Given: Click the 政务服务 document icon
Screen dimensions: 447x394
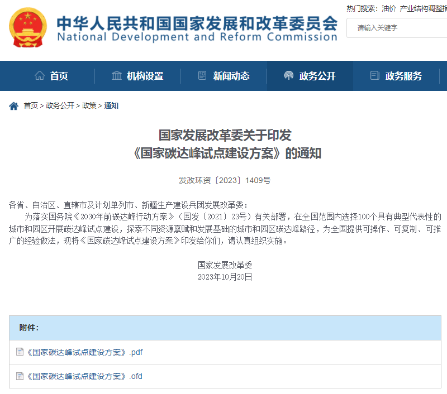Looking at the screenshot, I should (374, 76).
